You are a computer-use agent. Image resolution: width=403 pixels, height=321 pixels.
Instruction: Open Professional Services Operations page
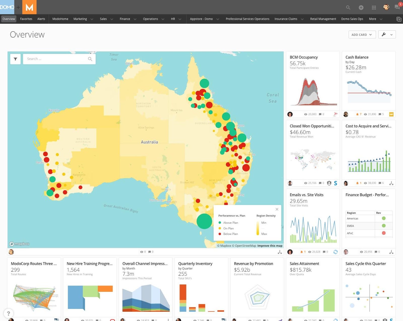pos(247,19)
